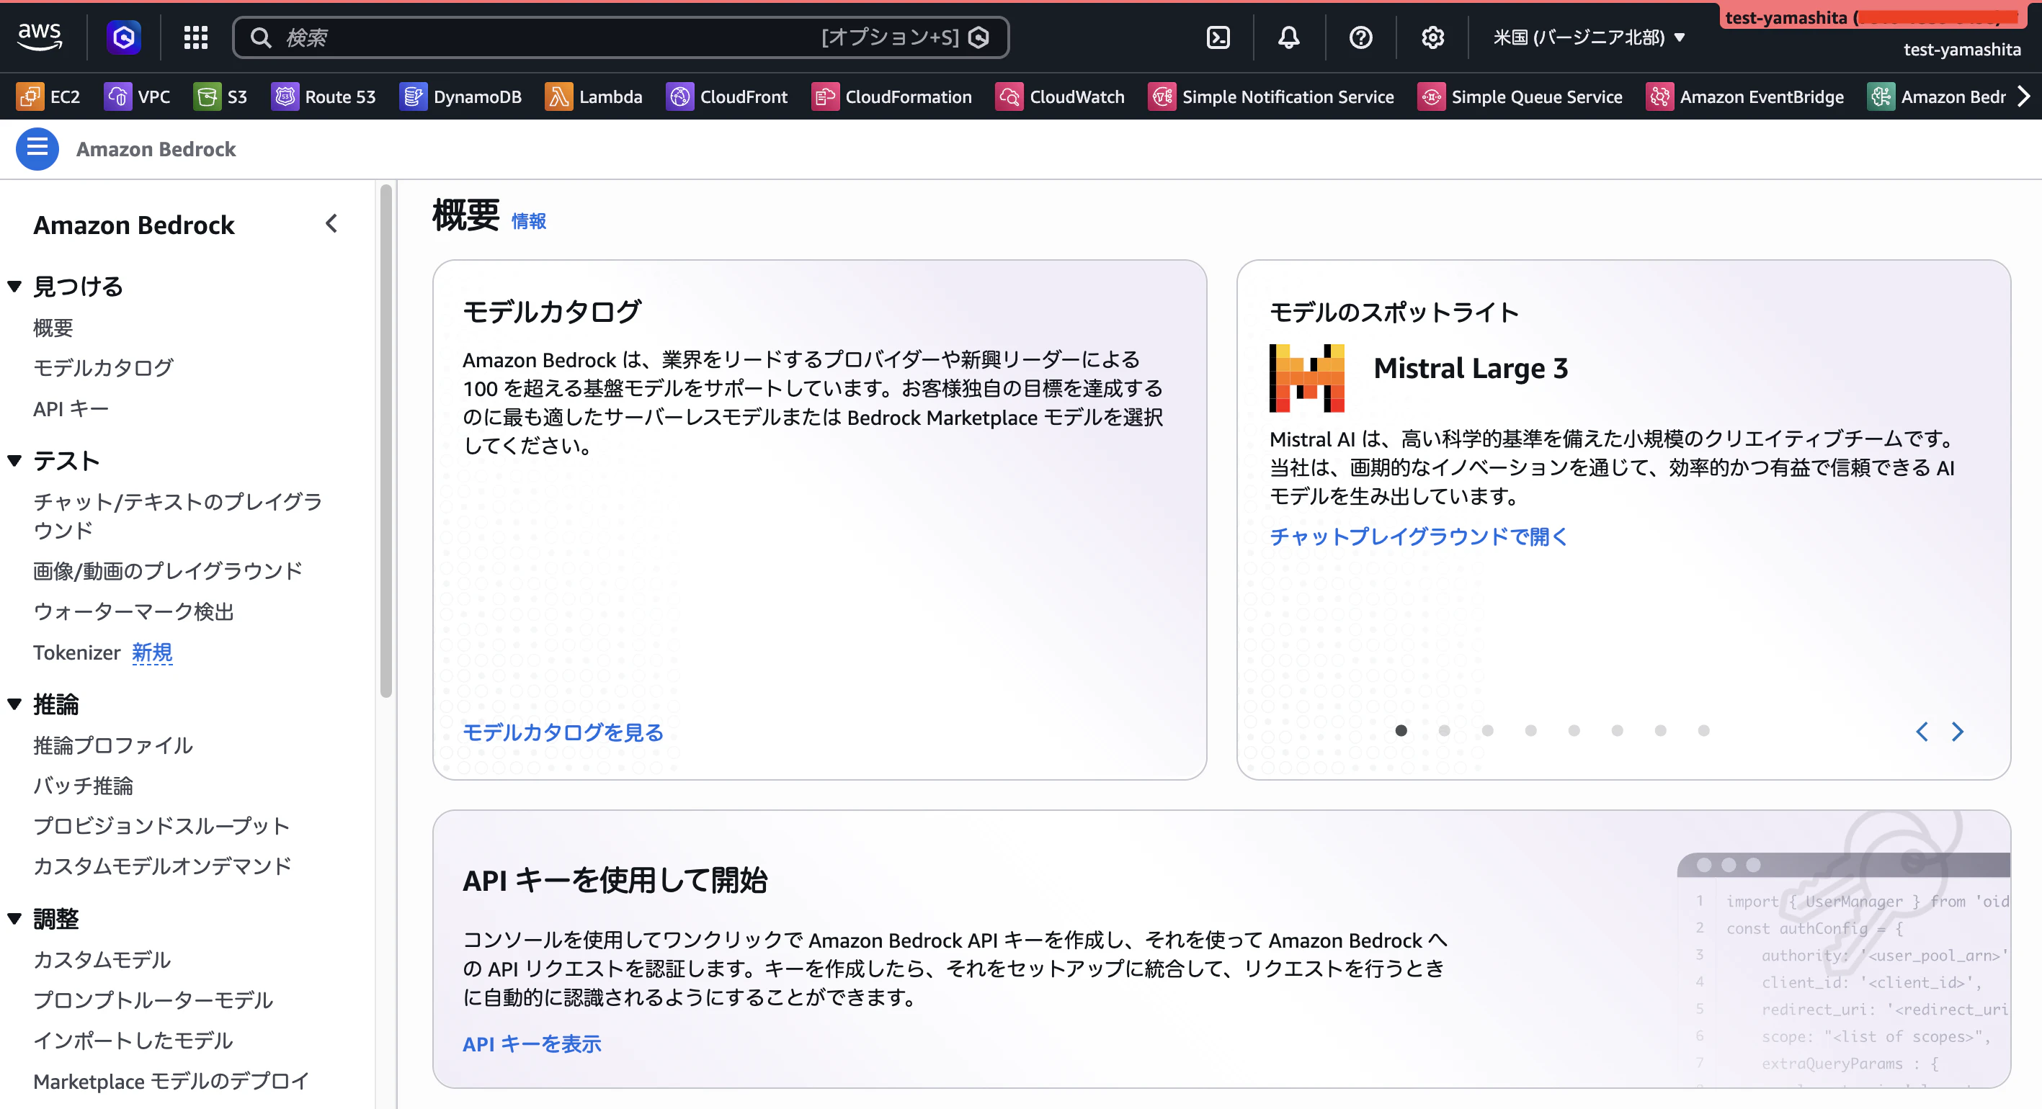Open Simple Queue Service shortcut

click(x=1520, y=96)
